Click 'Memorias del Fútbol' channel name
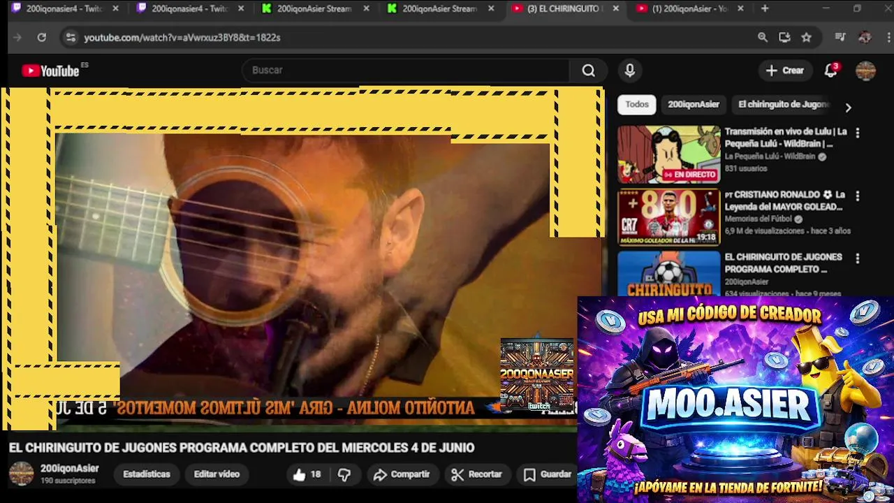Screen dimensions: 894x503 pos(759,219)
